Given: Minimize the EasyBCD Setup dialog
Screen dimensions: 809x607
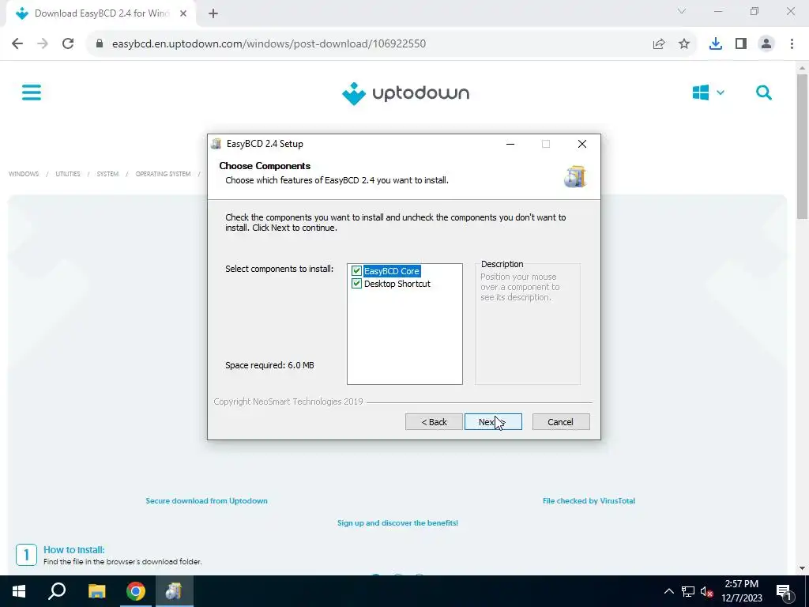Looking at the screenshot, I should click(x=510, y=144).
